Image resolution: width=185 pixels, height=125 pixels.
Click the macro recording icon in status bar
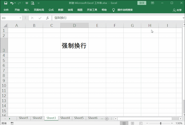pos(12,123)
